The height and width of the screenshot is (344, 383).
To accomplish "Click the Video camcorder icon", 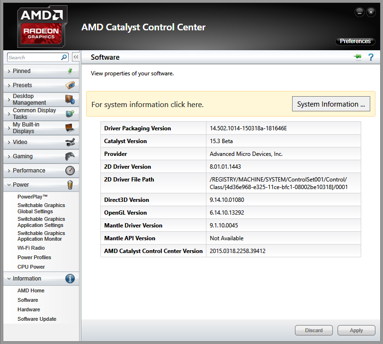I will point(70,142).
